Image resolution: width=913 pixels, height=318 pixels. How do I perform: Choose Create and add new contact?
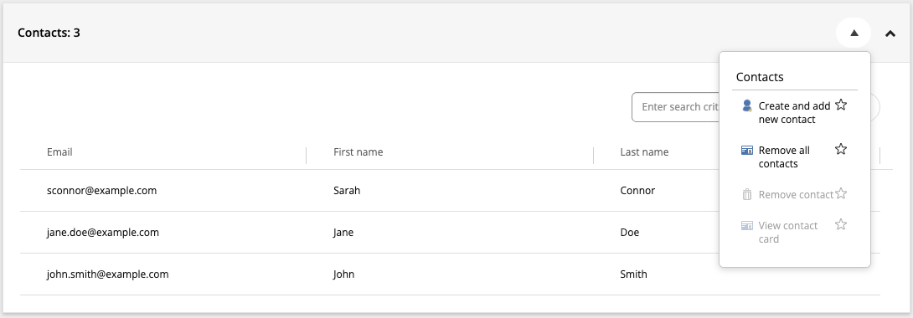tap(794, 113)
